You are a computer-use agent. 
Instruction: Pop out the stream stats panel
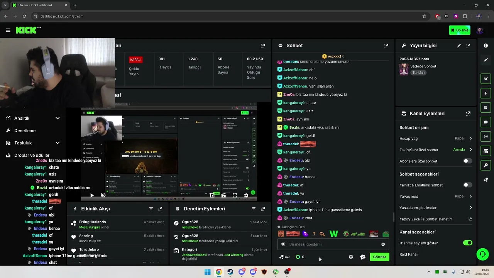pos(263,46)
